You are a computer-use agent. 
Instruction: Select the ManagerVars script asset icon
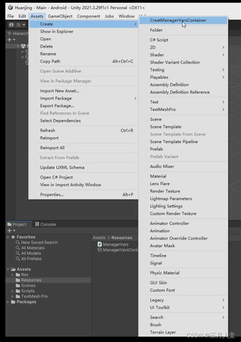pos(100,244)
